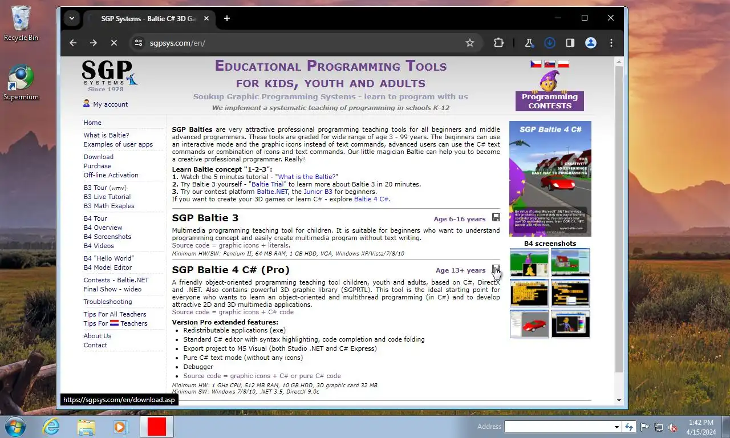The image size is (730, 438).
Task: Open the top-left B4 screenshot thumbnail
Action: coord(529,263)
